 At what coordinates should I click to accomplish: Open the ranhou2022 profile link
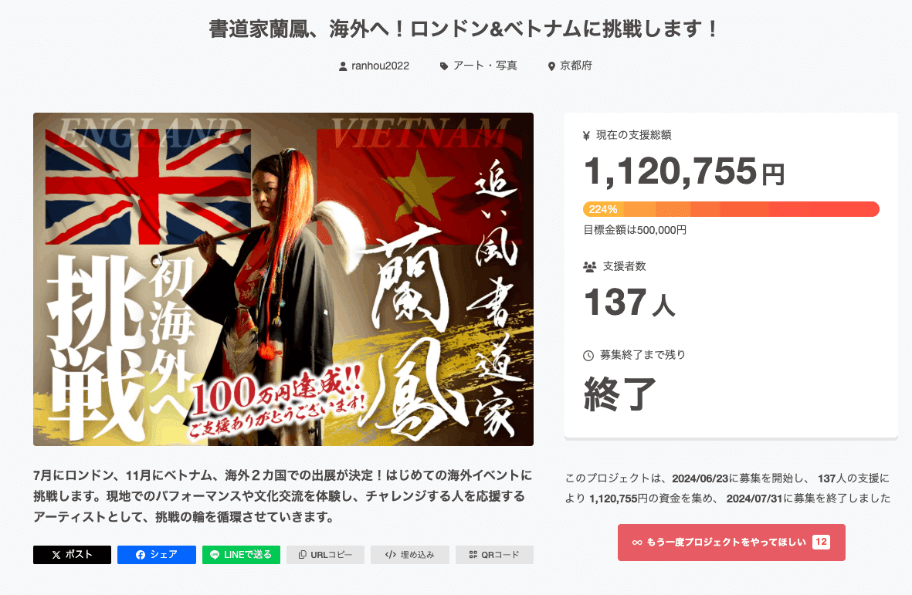(x=381, y=66)
